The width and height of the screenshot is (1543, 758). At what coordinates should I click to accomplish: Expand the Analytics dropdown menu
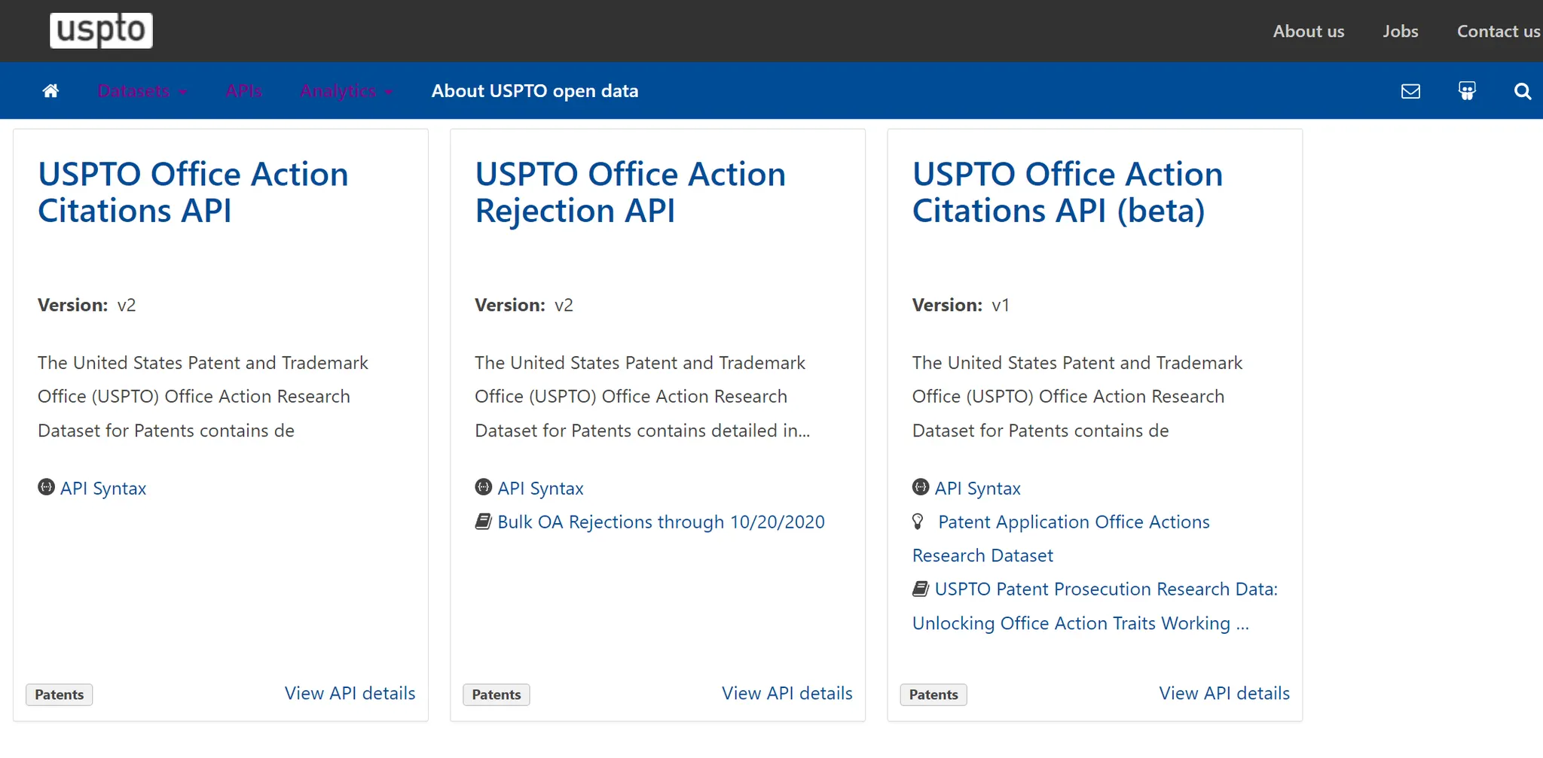(346, 91)
